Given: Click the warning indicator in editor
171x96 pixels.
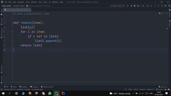Looking at the screenshot, I should pyautogui.click(x=160, y=13).
